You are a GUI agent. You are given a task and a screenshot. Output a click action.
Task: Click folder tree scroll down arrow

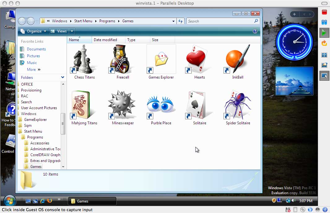pyautogui.click(x=63, y=167)
